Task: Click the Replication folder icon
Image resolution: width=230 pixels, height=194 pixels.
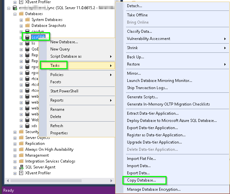Action: 21,144
